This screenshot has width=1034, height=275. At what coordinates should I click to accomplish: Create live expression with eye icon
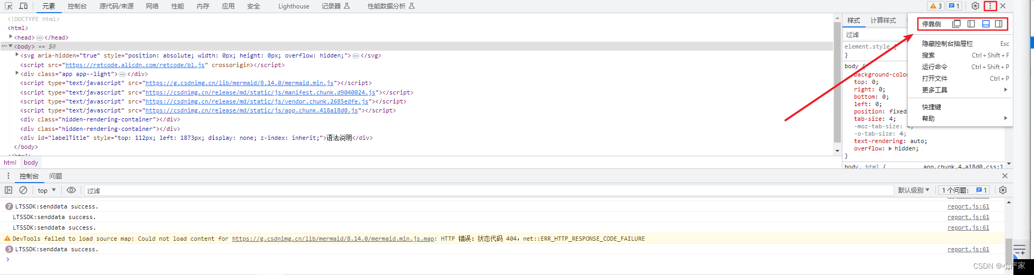(x=71, y=190)
